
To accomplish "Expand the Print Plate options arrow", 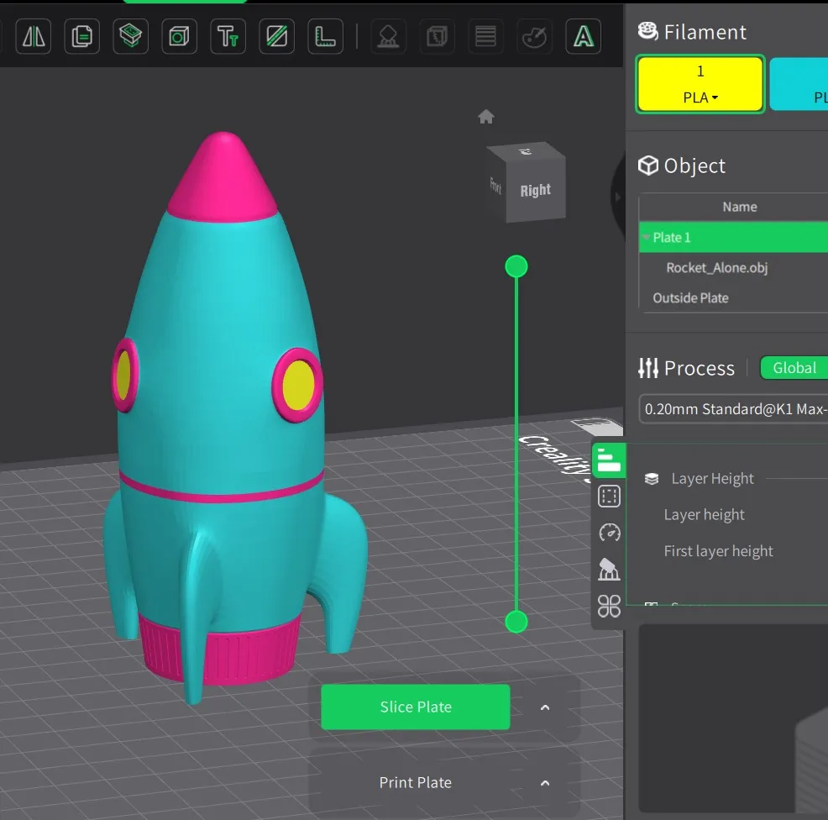I will point(545,783).
